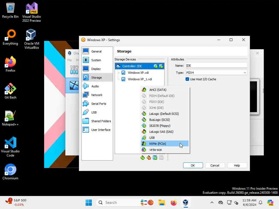The image size is (279, 209).
Task: Select Storage settings category
Action: [97, 78]
